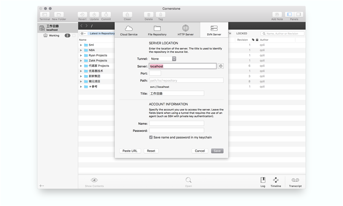Expand the Zakk Projects folder
Viewport: 343px width, 206px height.
(x=81, y=61)
